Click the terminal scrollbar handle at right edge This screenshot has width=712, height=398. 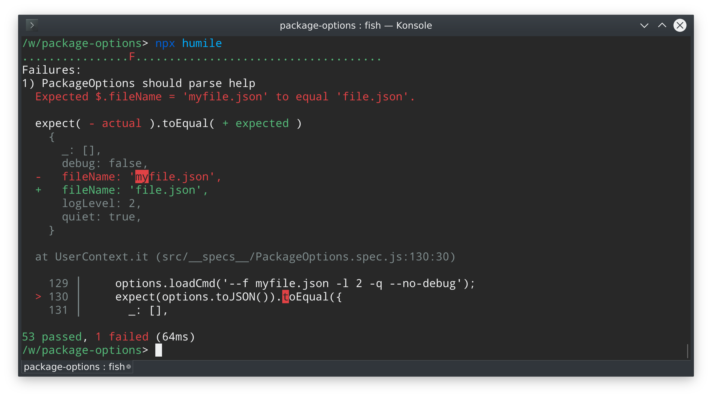tap(688, 351)
